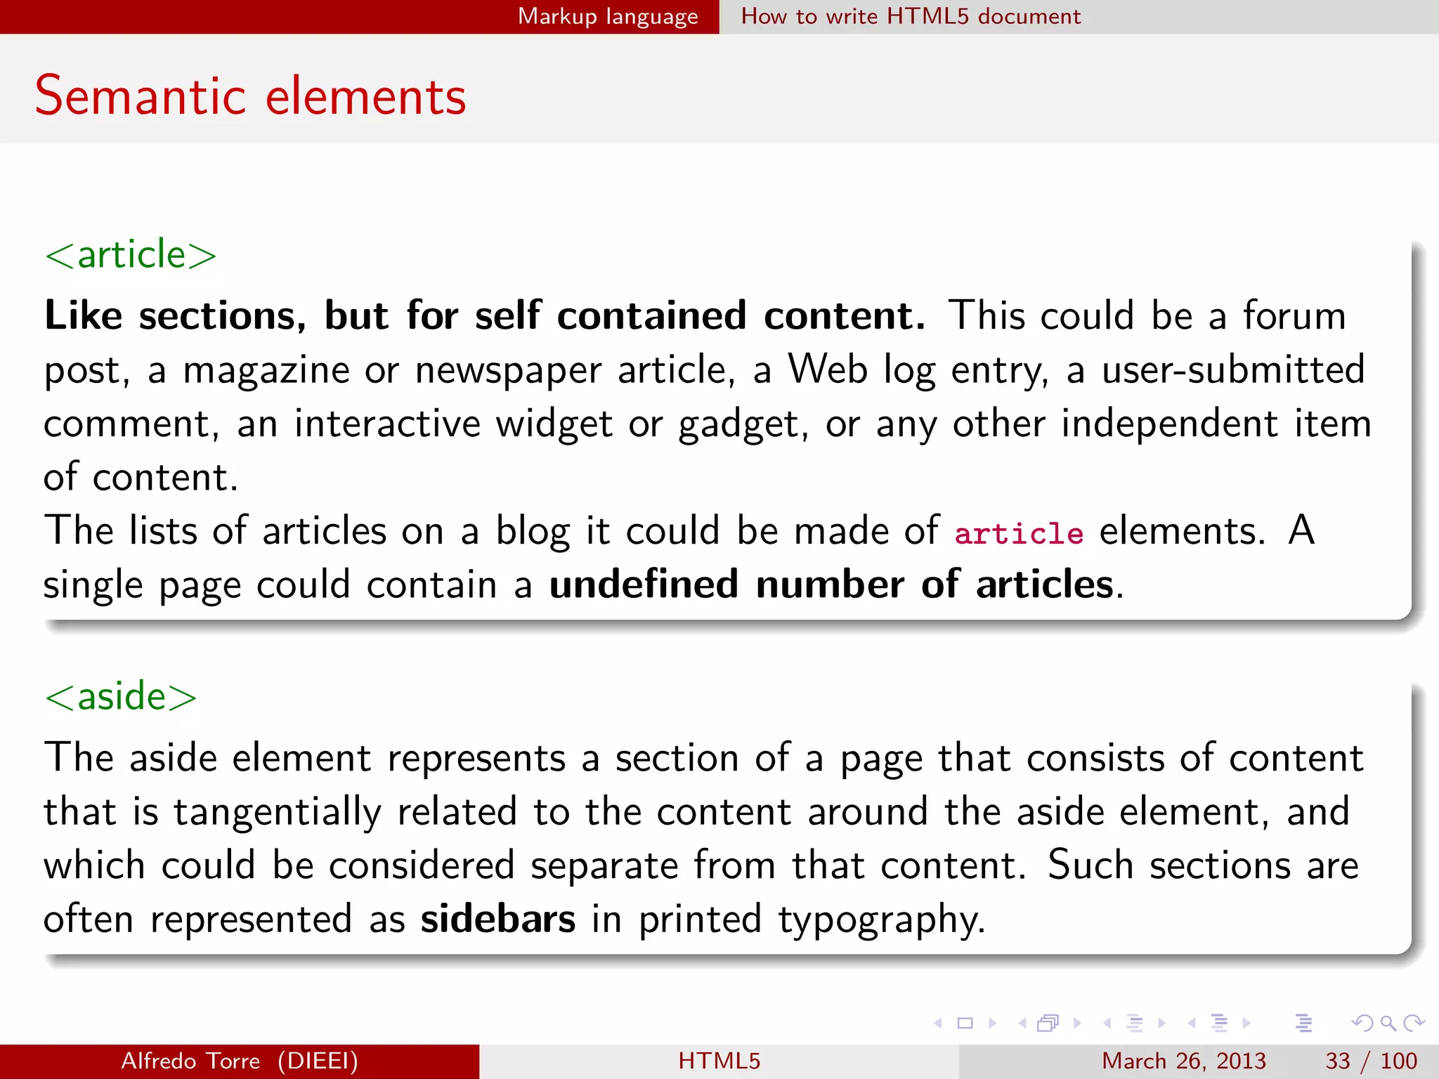Go to previous frame arrow
The height and width of the screenshot is (1079, 1439).
[1023, 1024]
